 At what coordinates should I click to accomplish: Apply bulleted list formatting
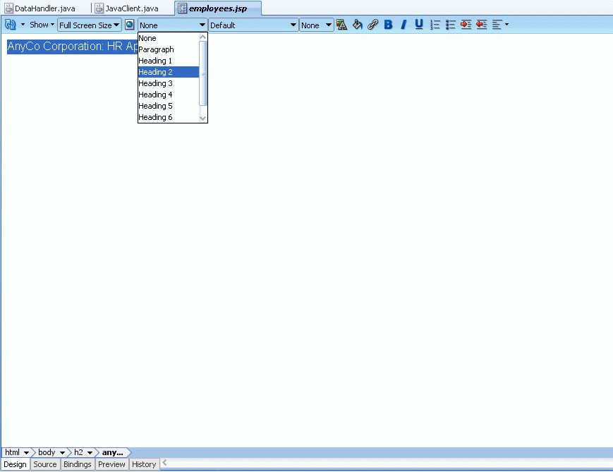(x=451, y=25)
